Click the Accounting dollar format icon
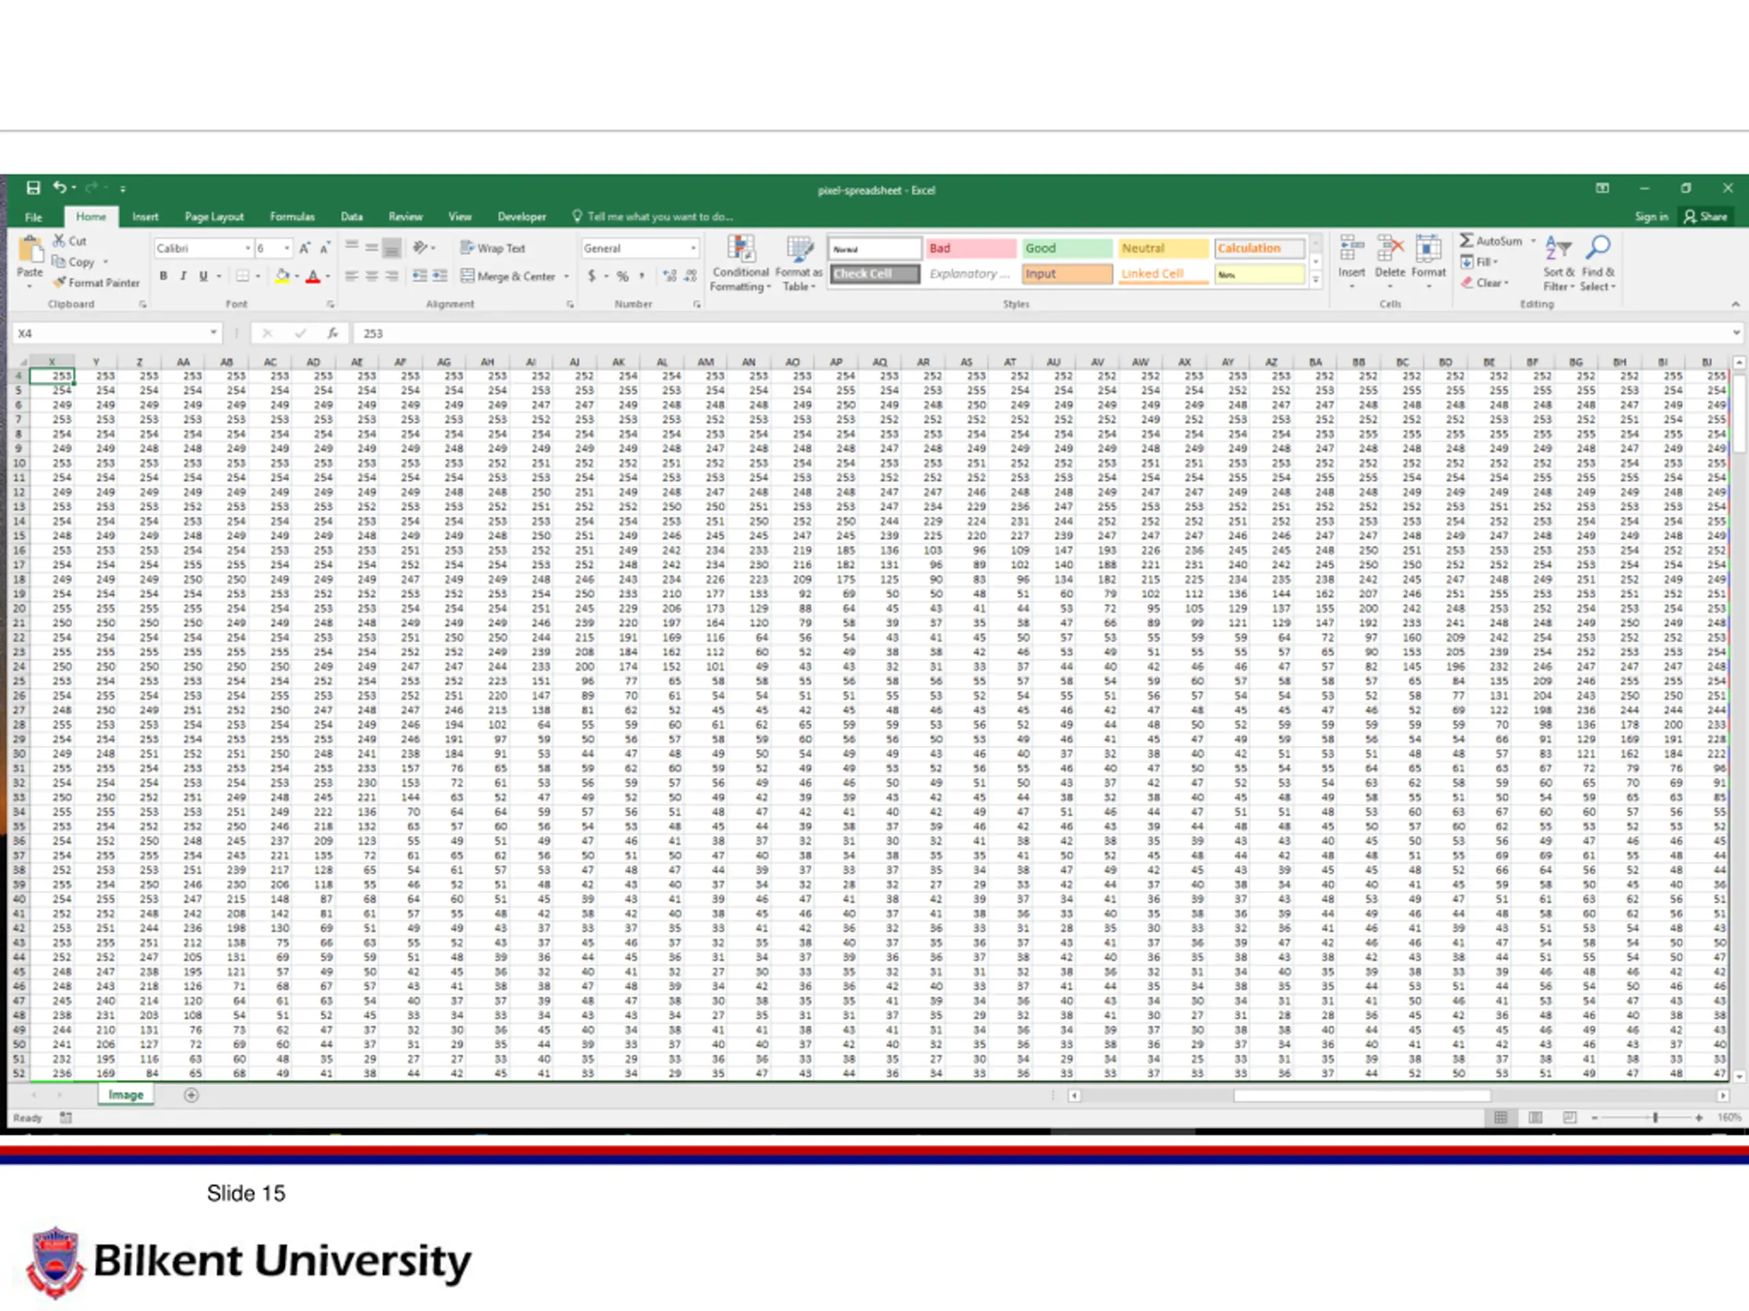This screenshot has height=1311, width=1749. 592,276
